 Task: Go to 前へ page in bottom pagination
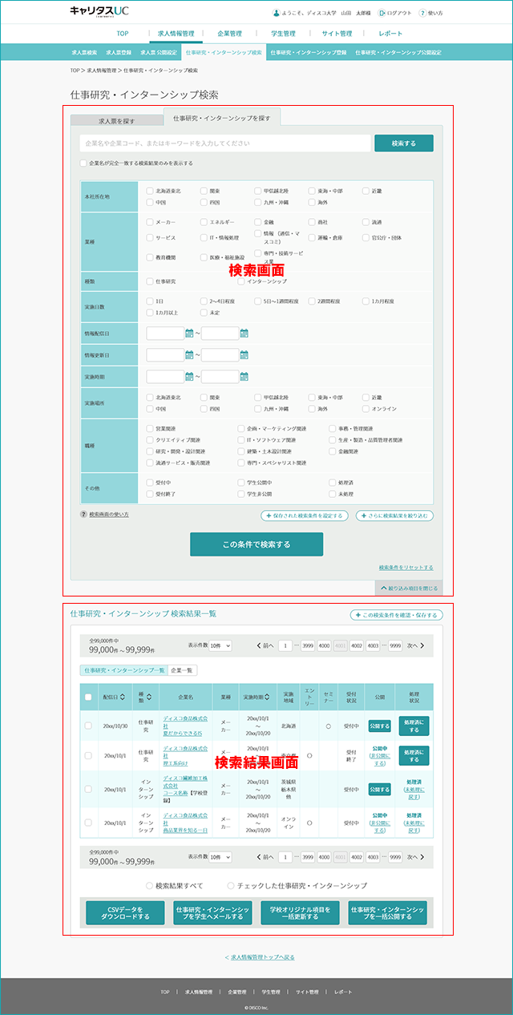(265, 857)
